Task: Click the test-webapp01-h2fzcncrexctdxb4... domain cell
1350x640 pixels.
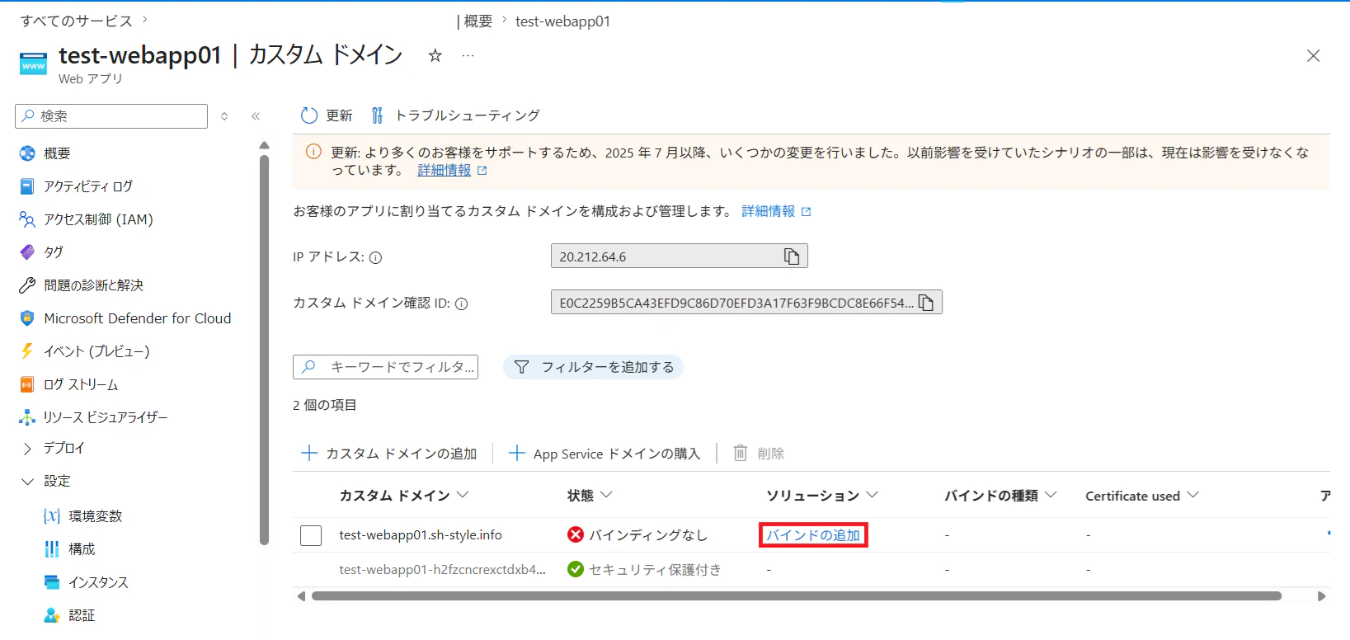Action: [443, 570]
